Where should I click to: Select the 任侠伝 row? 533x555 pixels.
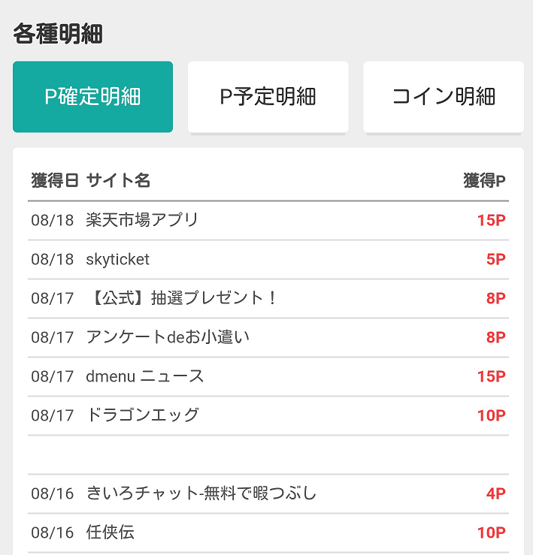pos(268,532)
